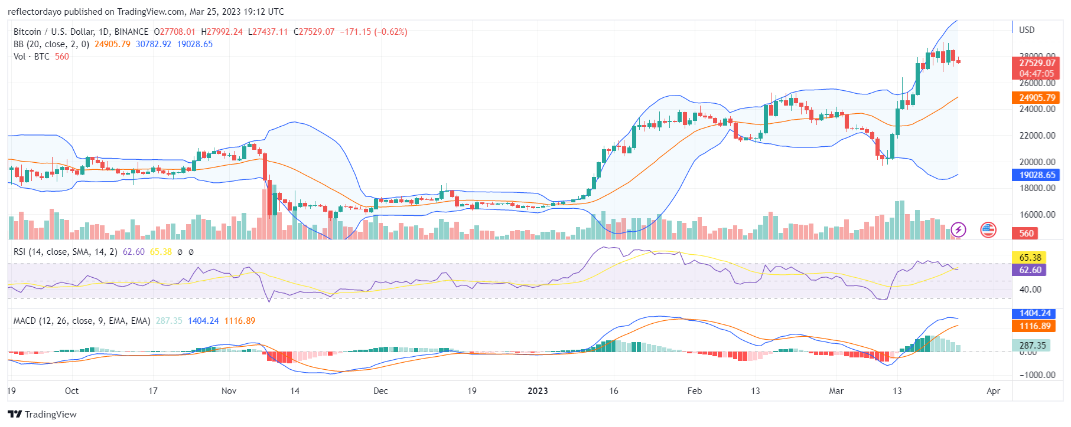Click the 24000.00 price axis label
The width and height of the screenshot is (1071, 427).
coord(1037,109)
